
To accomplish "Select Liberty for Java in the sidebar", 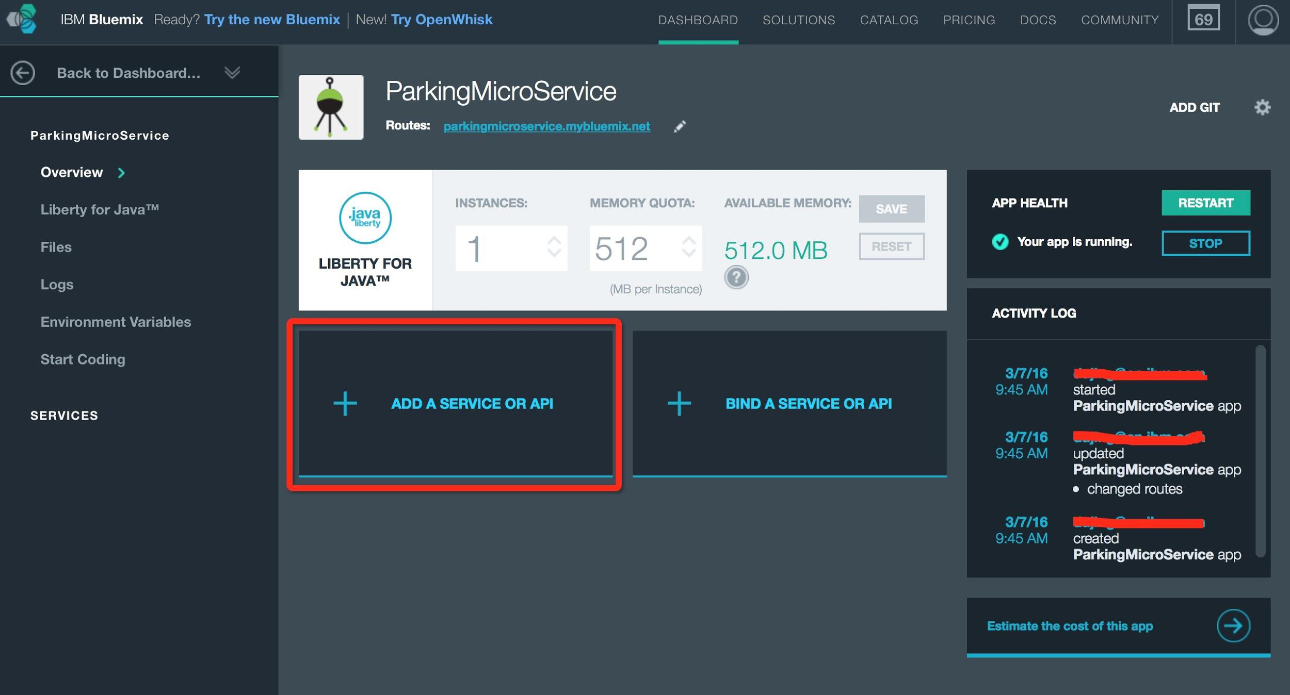I will 100,209.
